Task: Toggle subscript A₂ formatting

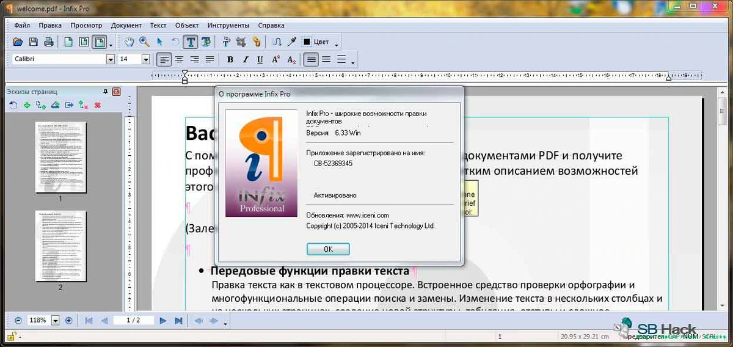Action: pos(292,59)
